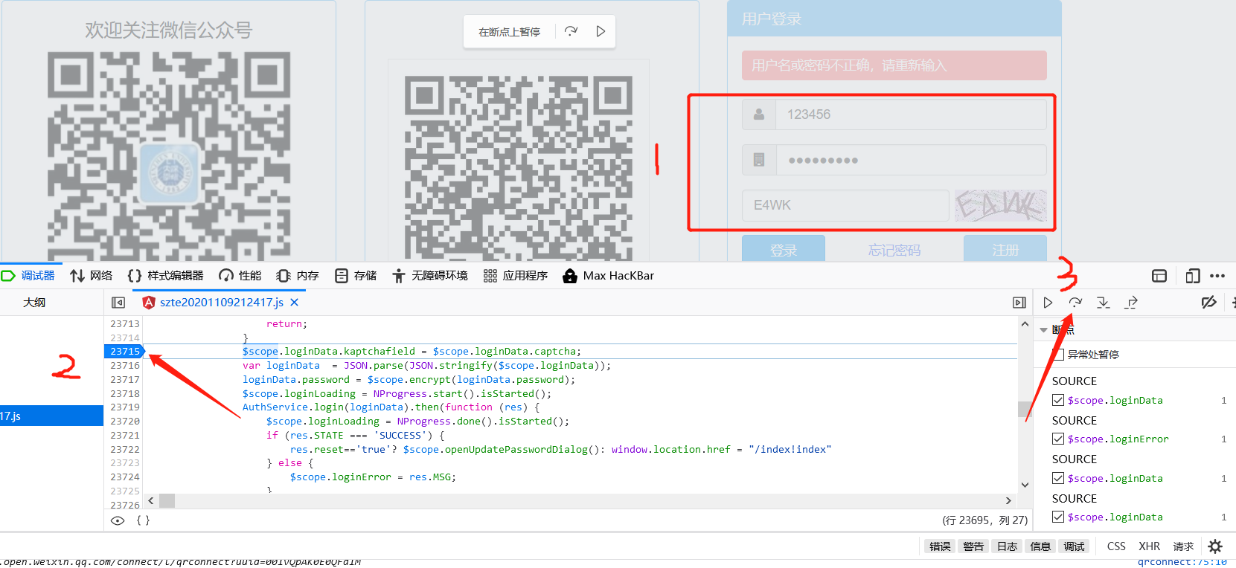Click the eye blackbox icon below code

point(118,520)
